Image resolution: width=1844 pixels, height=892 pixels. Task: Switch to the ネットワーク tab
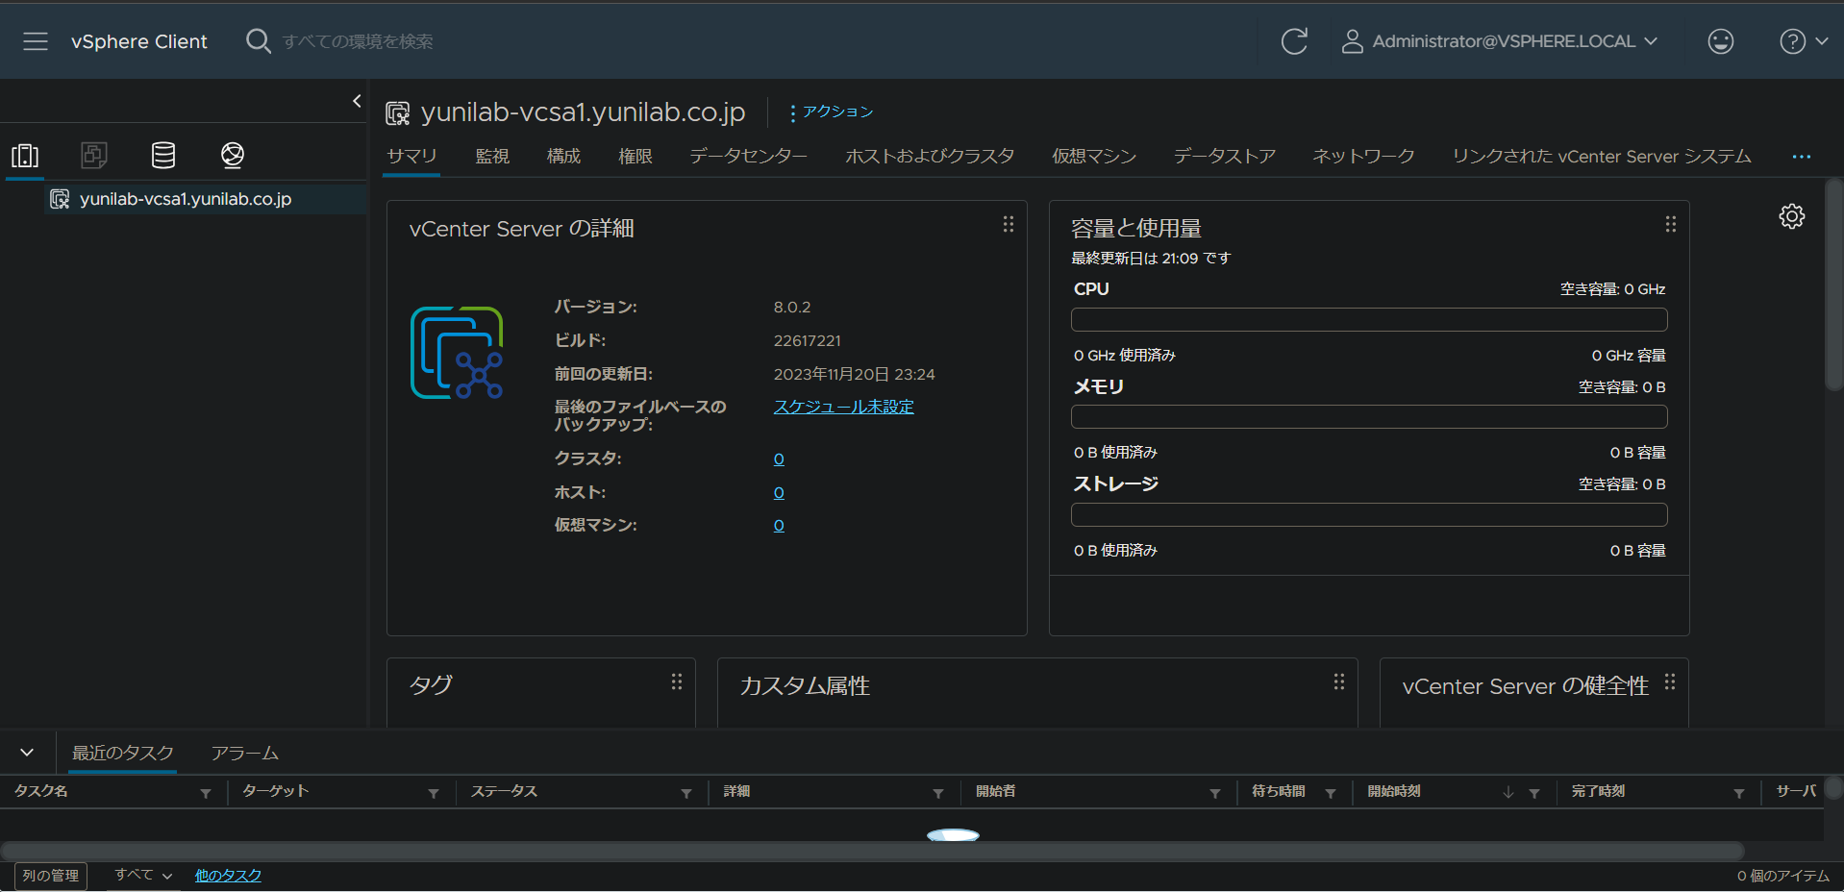tap(1363, 156)
